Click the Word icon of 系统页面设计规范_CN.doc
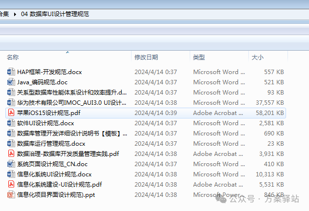 point(11,164)
